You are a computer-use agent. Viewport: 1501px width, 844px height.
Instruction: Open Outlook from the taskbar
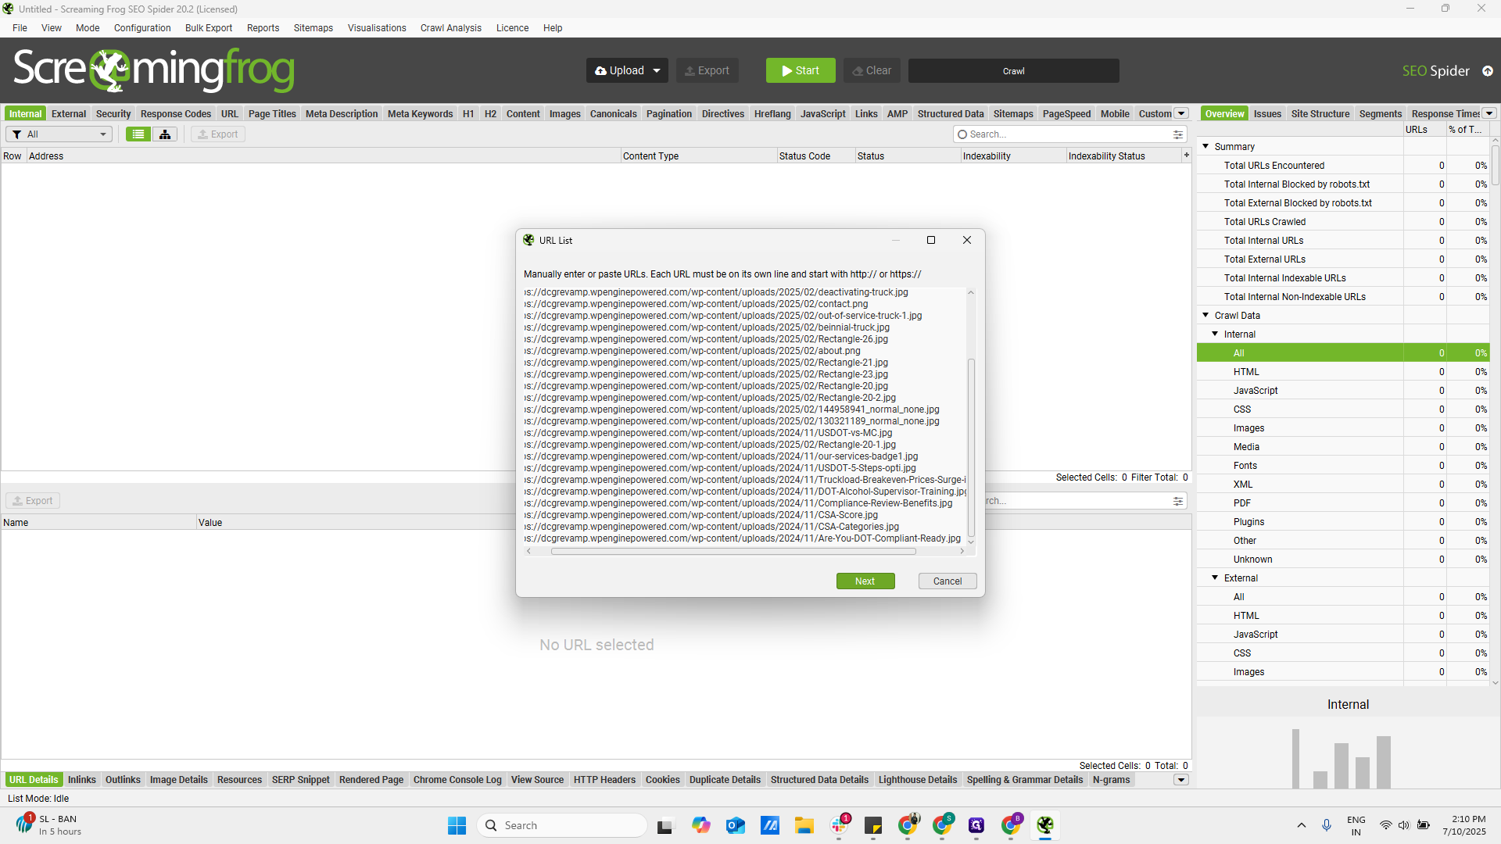coord(735,825)
